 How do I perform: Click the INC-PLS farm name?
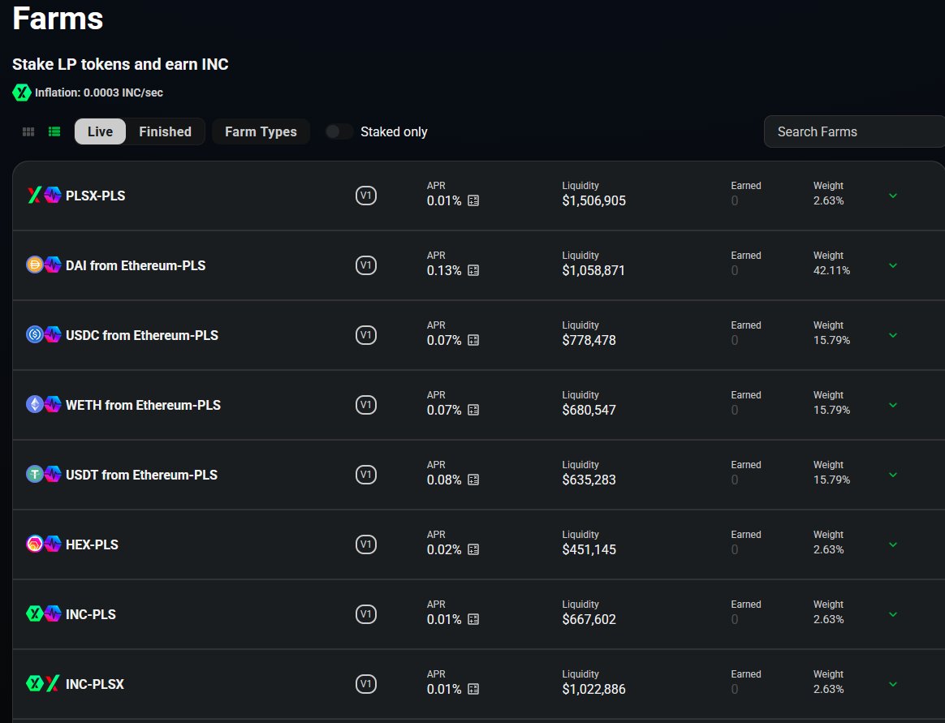click(x=90, y=614)
